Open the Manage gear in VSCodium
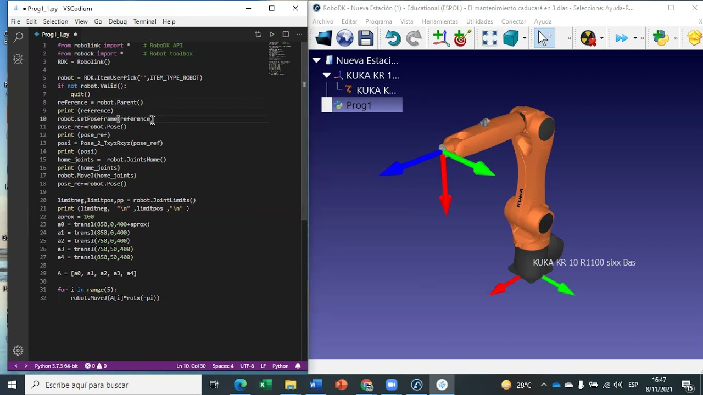 point(18,350)
